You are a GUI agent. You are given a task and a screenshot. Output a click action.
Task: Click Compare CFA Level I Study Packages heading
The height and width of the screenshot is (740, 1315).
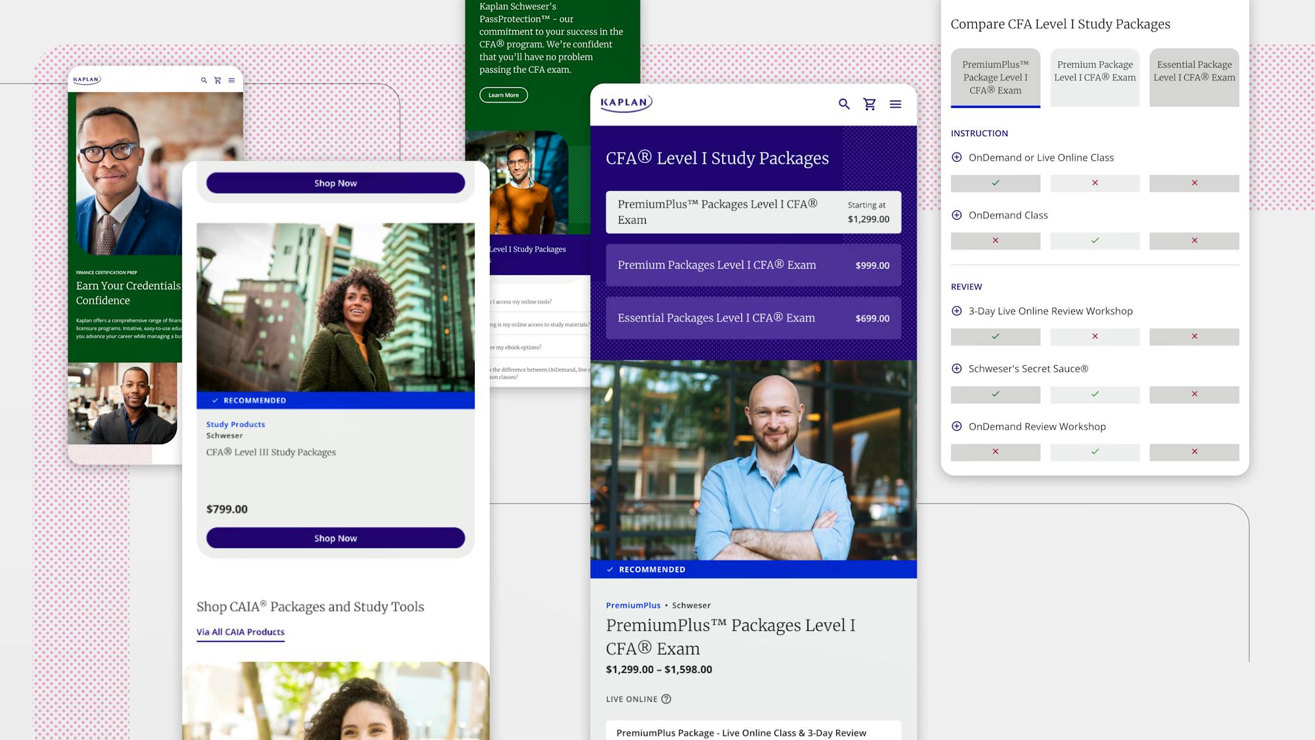[x=1061, y=24]
